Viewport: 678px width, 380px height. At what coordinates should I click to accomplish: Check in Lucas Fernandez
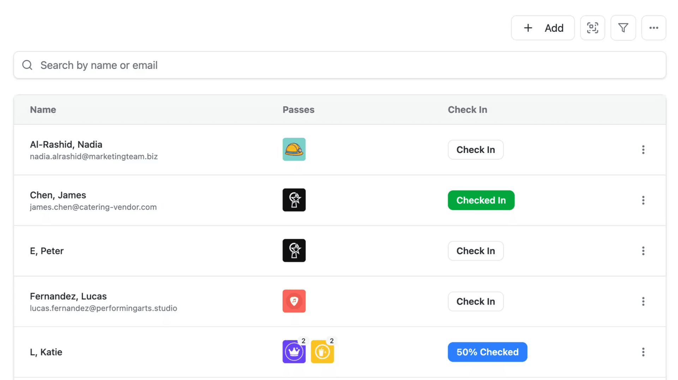(476, 301)
